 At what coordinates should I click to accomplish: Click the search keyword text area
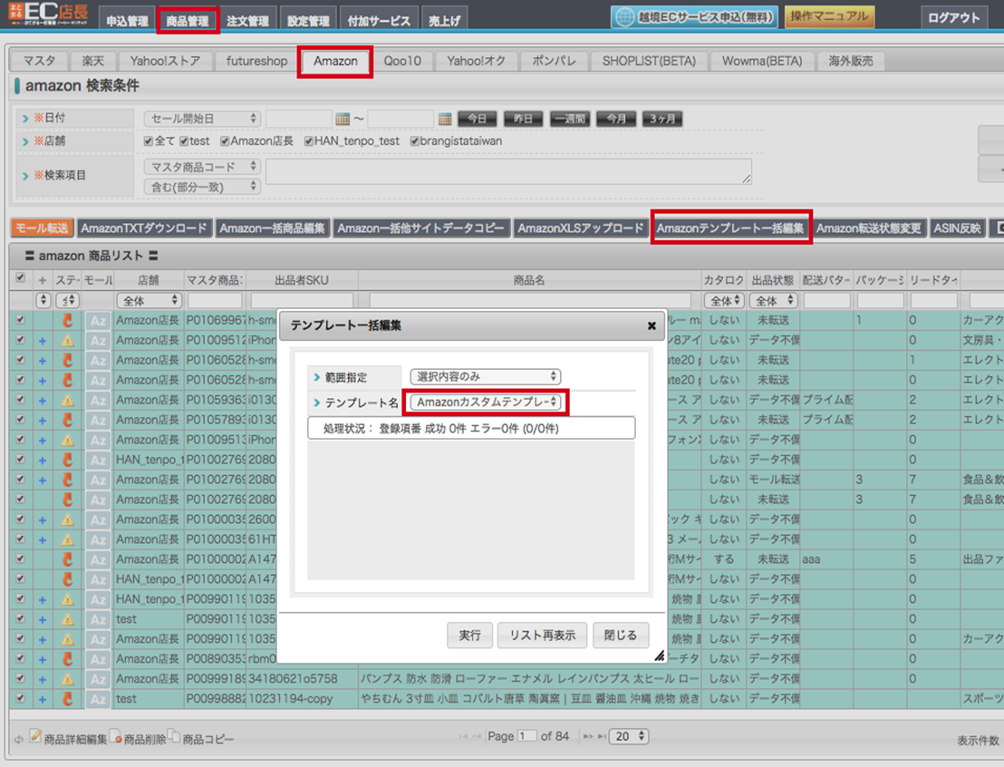click(x=508, y=171)
